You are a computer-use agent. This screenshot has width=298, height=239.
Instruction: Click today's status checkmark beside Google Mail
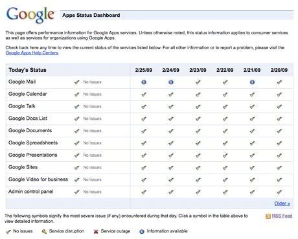pos(76,82)
